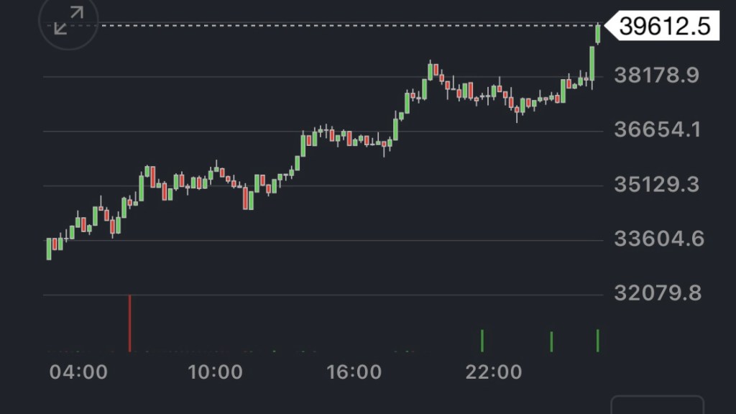This screenshot has width=736, height=414.
Task: Click the rounded button outline in bottom-right corner
Action: click(x=657, y=405)
